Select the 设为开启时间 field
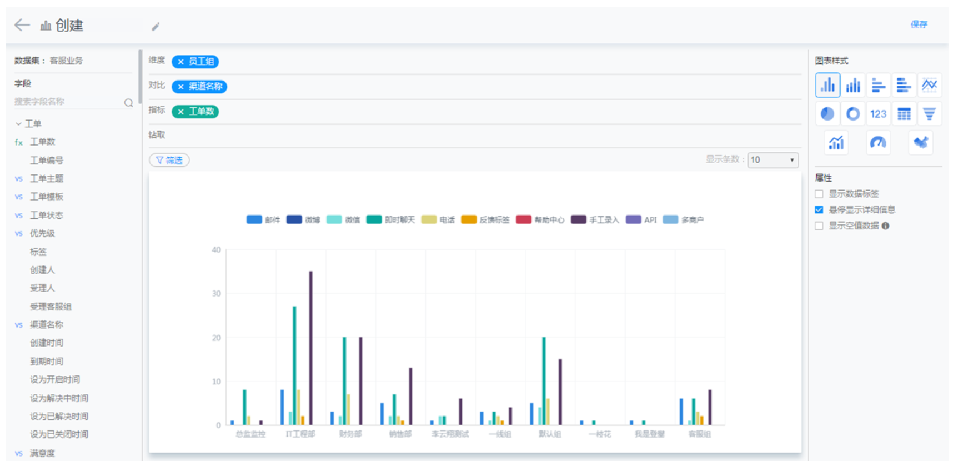978x461 pixels. point(55,380)
